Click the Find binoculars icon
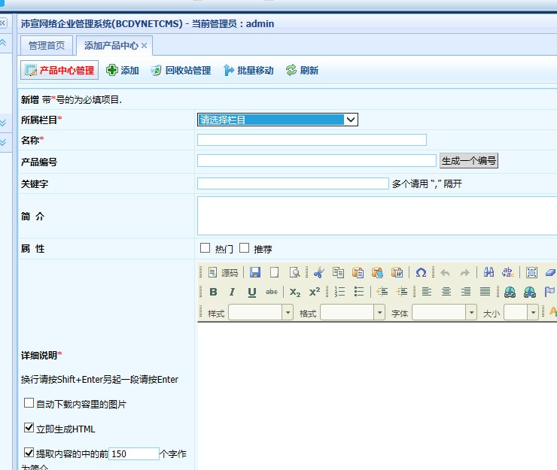Viewport: 557px width, 470px height. (x=489, y=272)
